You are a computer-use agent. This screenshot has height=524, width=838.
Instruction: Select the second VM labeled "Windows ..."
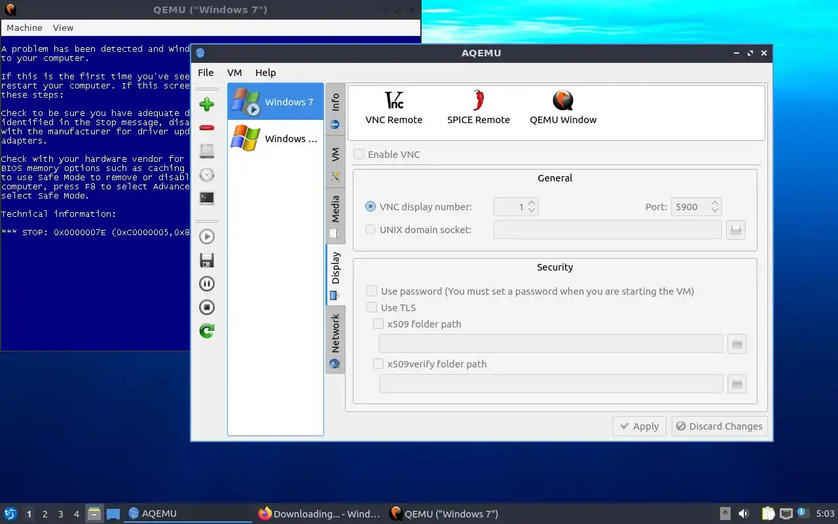(x=276, y=138)
